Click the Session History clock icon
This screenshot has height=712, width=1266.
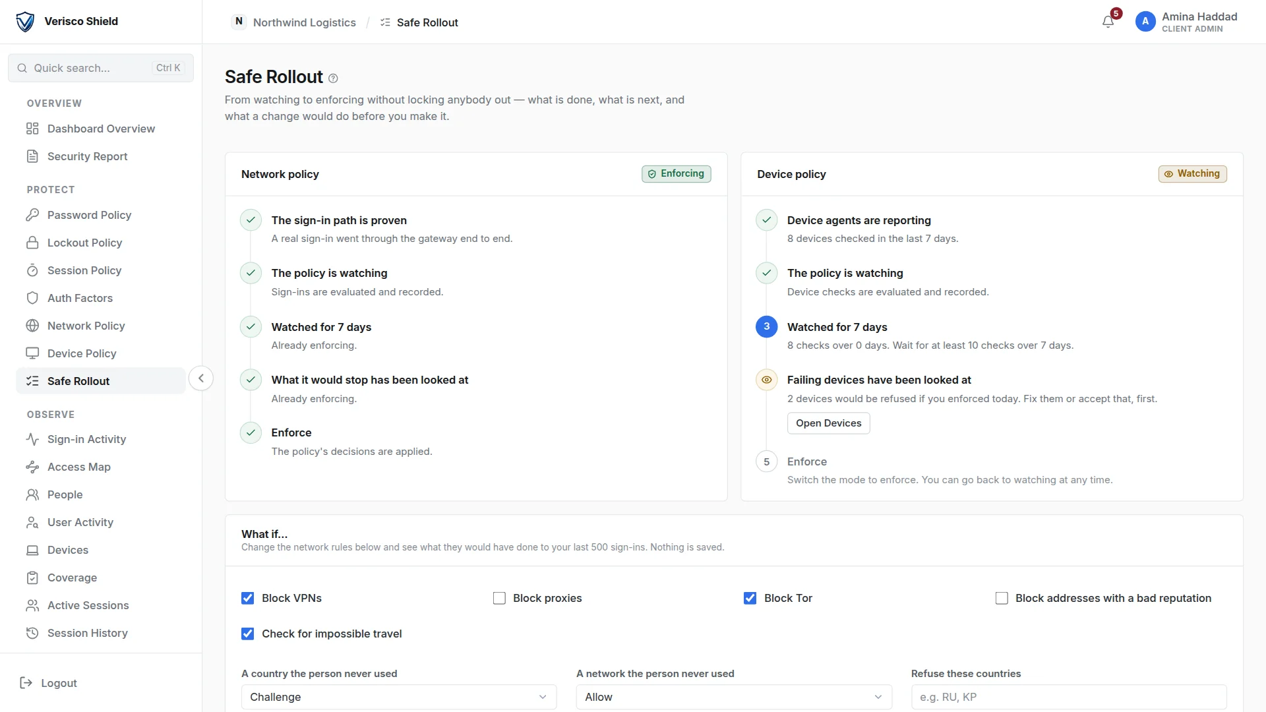point(32,633)
